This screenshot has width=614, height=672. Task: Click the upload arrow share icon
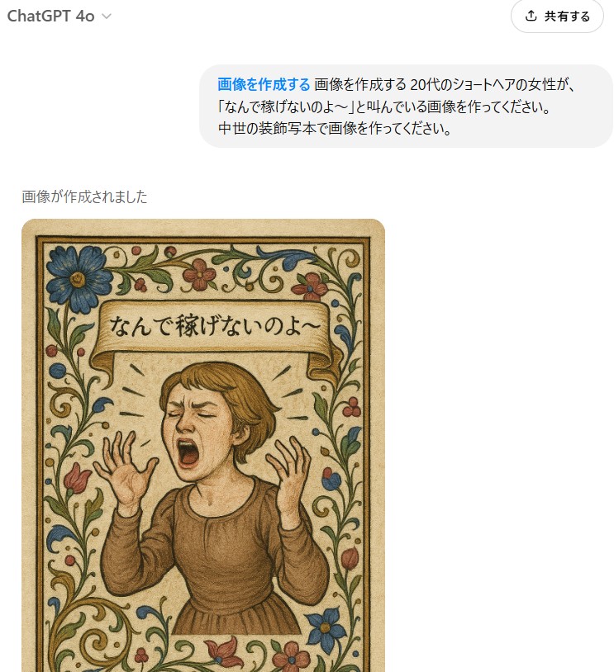531,16
